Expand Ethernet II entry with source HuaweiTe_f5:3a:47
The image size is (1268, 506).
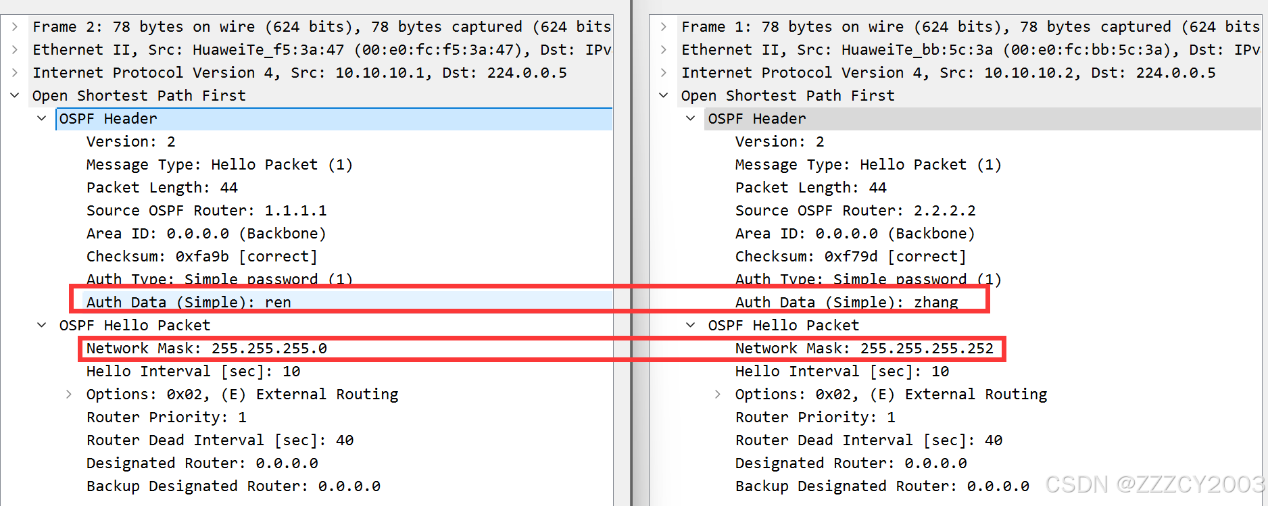(15, 50)
